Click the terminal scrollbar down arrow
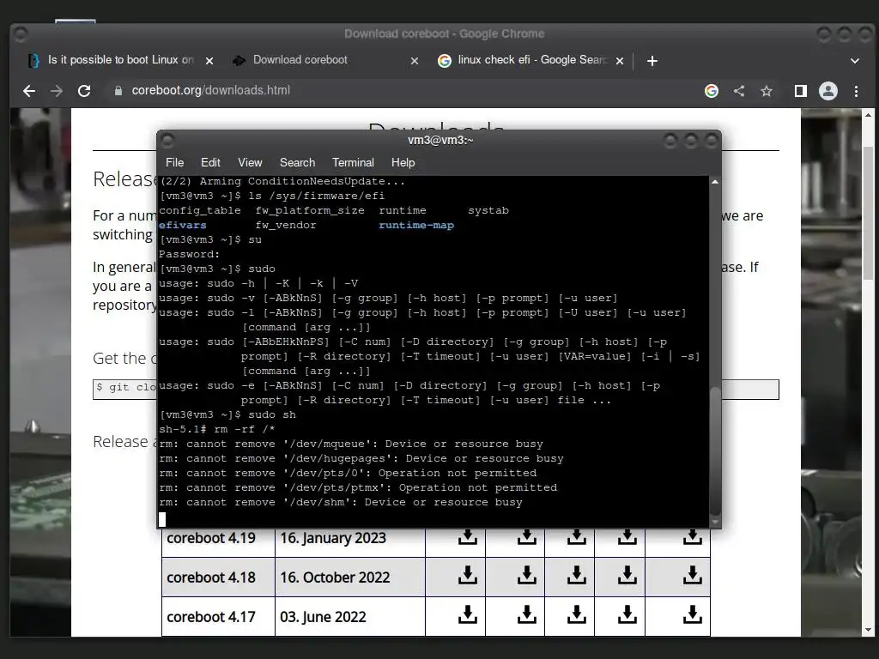Screen dimensions: 879x659 (715, 523)
